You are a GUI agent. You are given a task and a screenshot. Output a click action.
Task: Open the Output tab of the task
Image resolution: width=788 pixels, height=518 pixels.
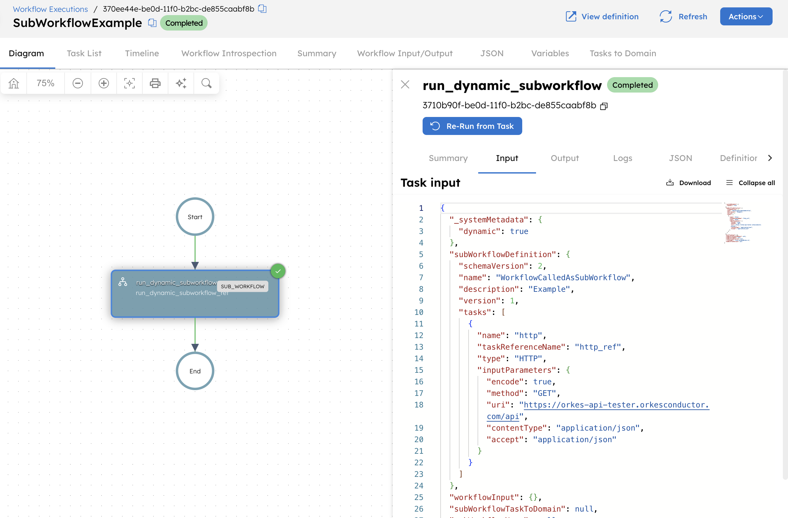[565, 158]
